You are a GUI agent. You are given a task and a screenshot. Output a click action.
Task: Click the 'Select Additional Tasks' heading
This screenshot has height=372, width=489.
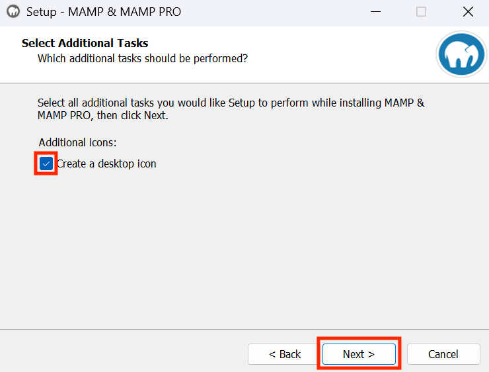(x=85, y=43)
